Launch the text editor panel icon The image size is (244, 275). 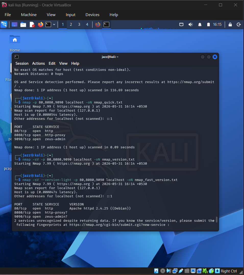[x=32, y=24]
